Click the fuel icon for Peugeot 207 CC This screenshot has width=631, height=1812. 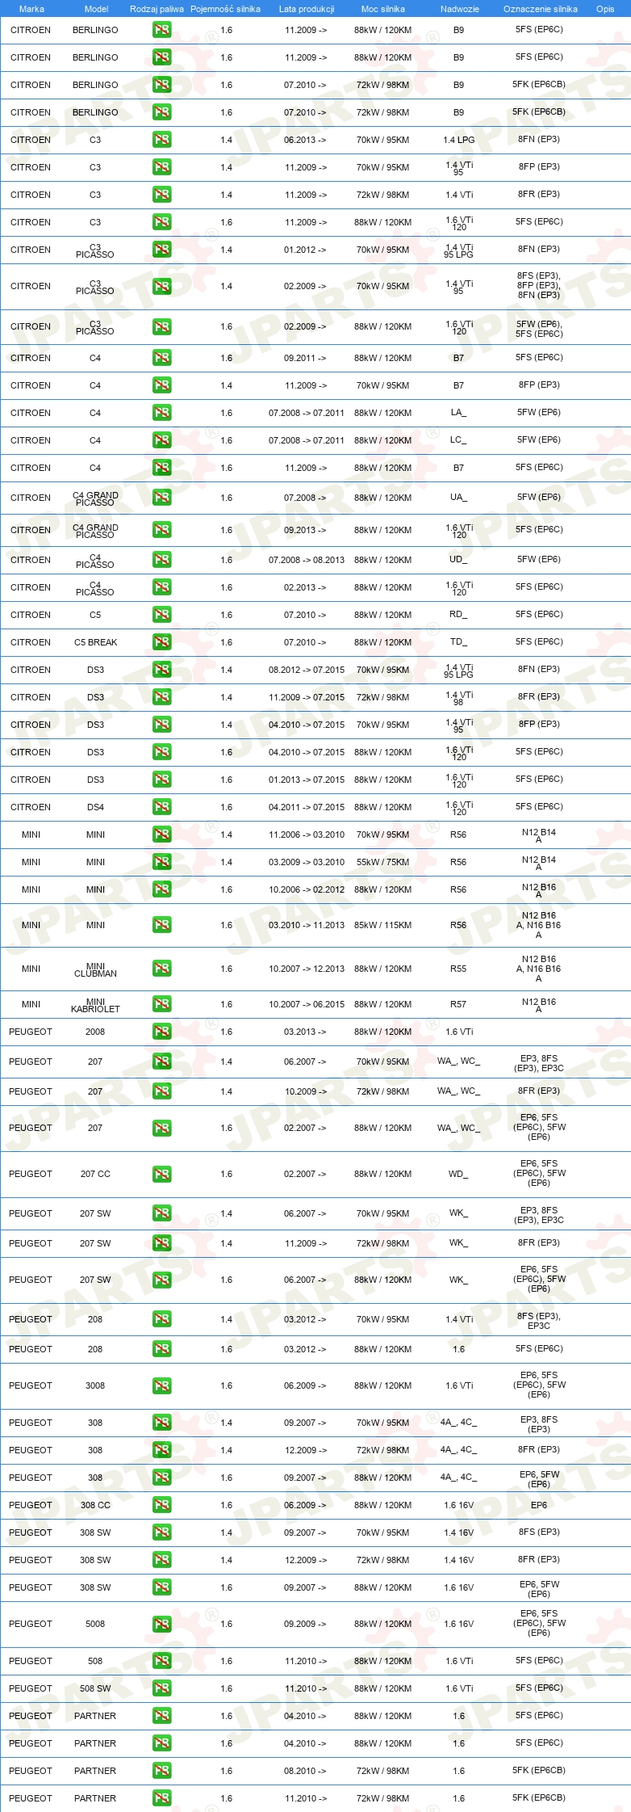pos(161,1174)
